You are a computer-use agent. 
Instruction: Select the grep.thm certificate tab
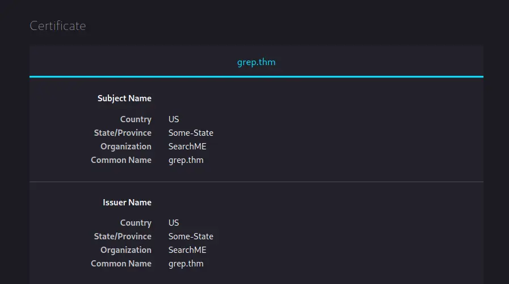point(256,62)
